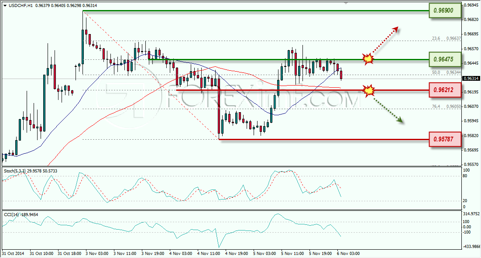Click time axis label 3 Nov 03:00
481x258 pixels.
click(x=97, y=253)
